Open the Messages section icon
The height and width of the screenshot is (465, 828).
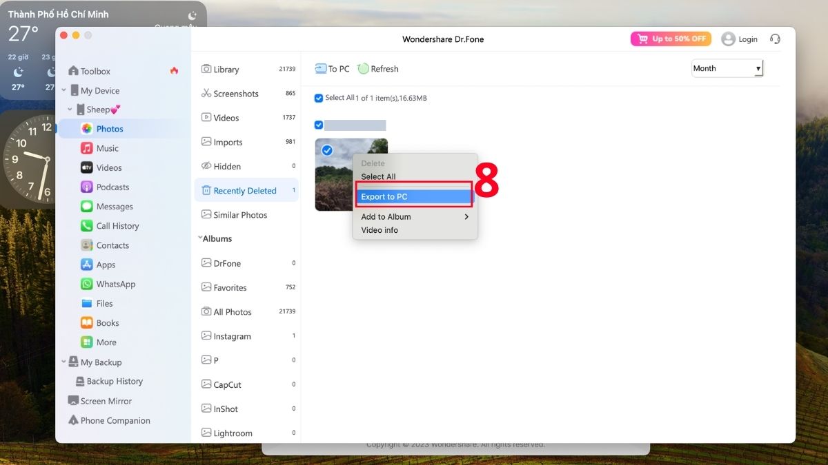(x=86, y=206)
